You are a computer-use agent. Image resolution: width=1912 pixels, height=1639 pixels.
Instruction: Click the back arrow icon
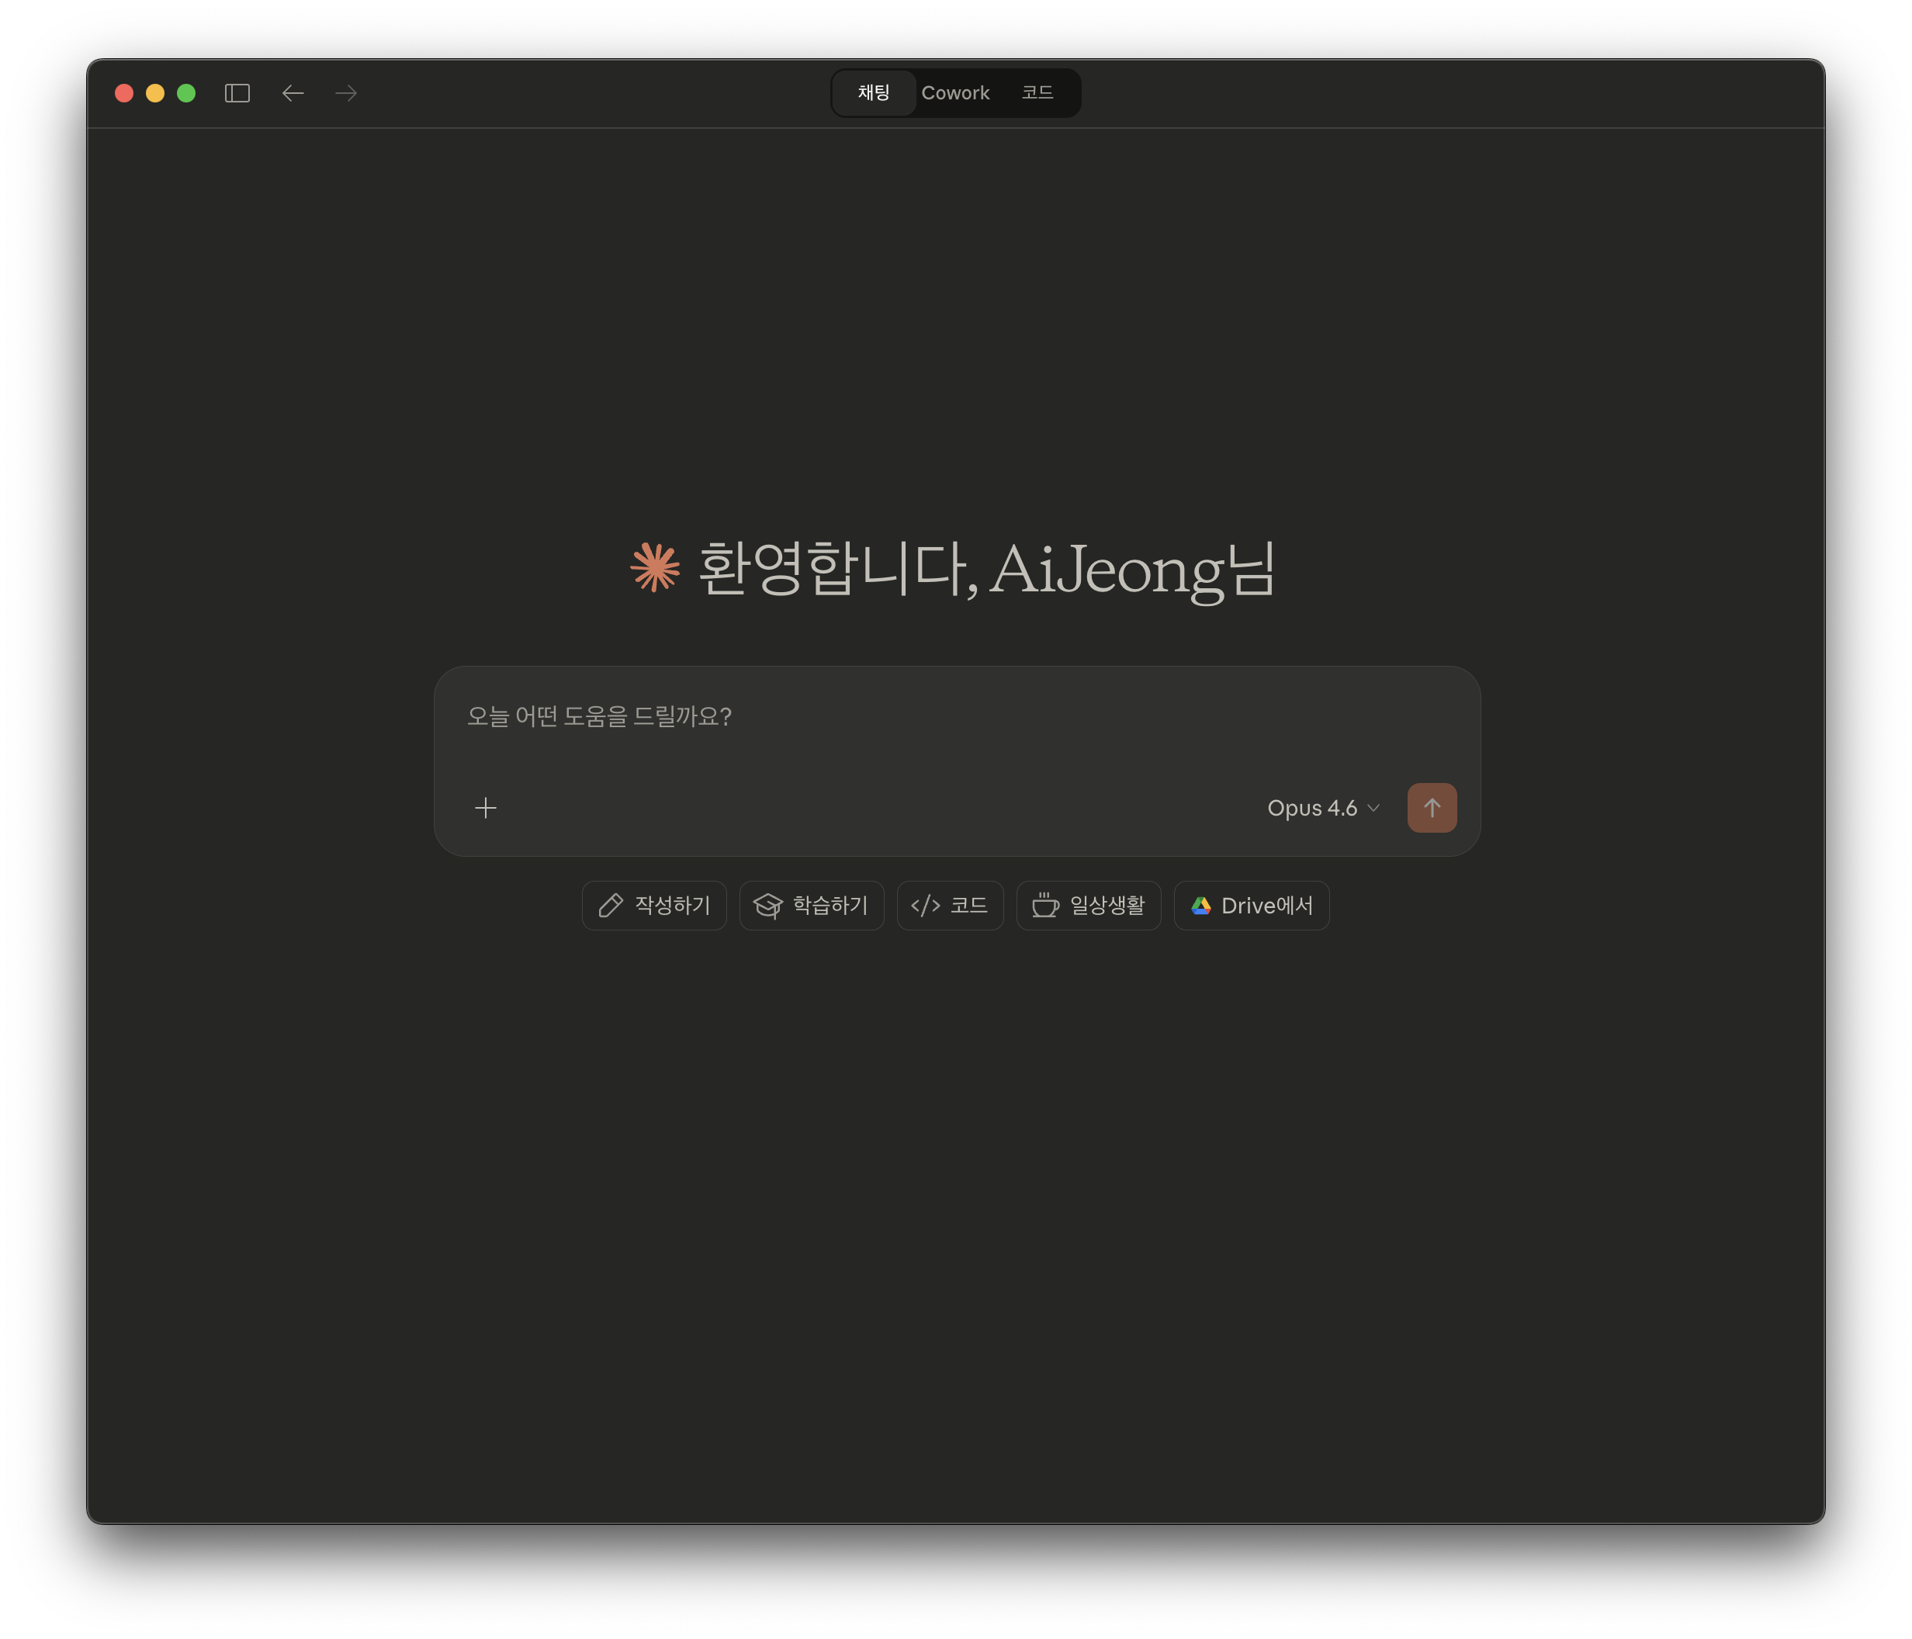click(x=293, y=93)
